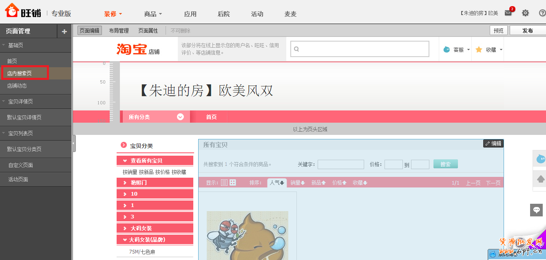546x260 pixels.
Task: Click the floating chat bubble icon on right
Action: (536, 210)
